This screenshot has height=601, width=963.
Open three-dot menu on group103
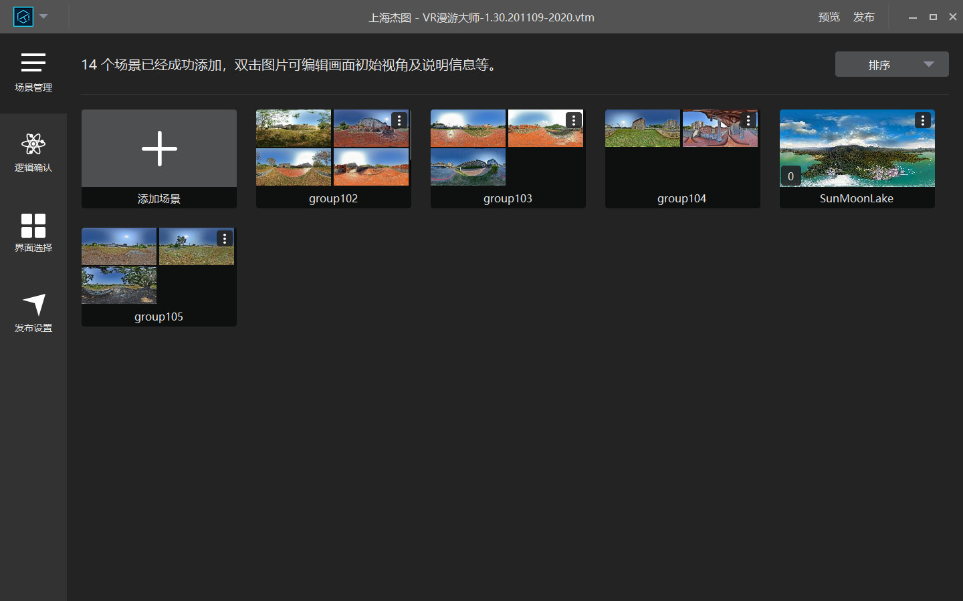(x=574, y=120)
